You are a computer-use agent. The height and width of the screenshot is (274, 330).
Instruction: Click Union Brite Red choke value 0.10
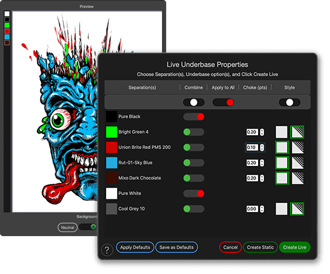pyautogui.click(x=252, y=147)
